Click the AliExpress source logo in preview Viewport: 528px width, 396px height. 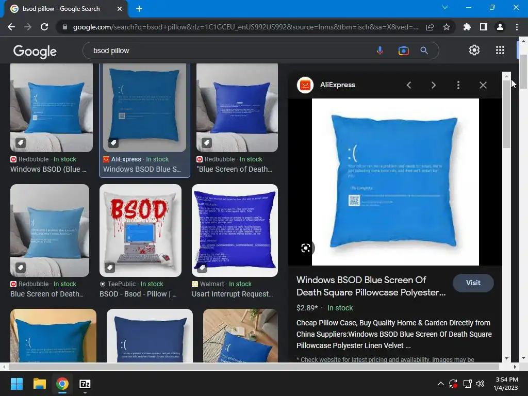(305, 85)
